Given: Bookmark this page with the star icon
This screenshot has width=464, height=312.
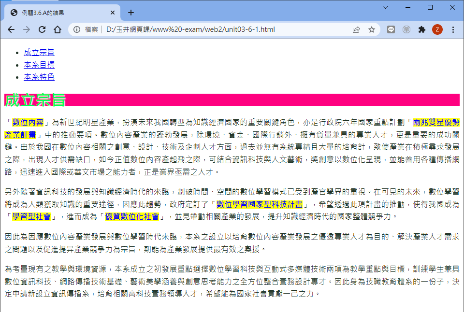Looking at the screenshot, I should (371, 29).
